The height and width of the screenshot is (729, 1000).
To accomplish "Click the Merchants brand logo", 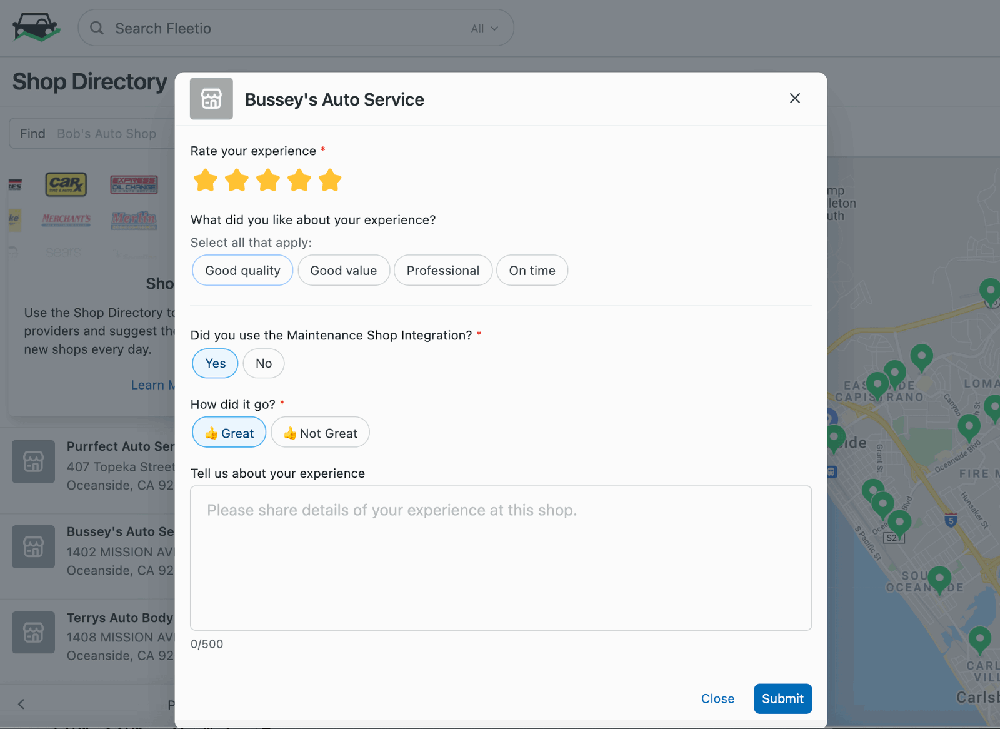I will (66, 219).
